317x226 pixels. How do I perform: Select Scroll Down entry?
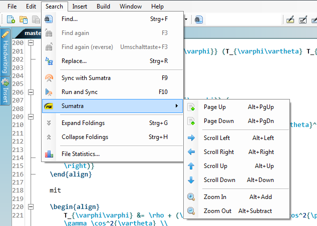[x=236, y=180]
